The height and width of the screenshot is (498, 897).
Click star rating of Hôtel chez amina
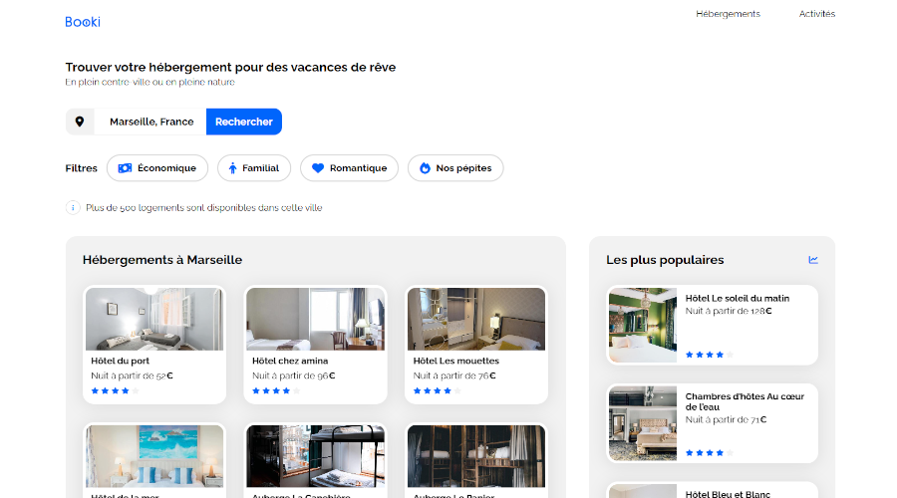click(276, 391)
